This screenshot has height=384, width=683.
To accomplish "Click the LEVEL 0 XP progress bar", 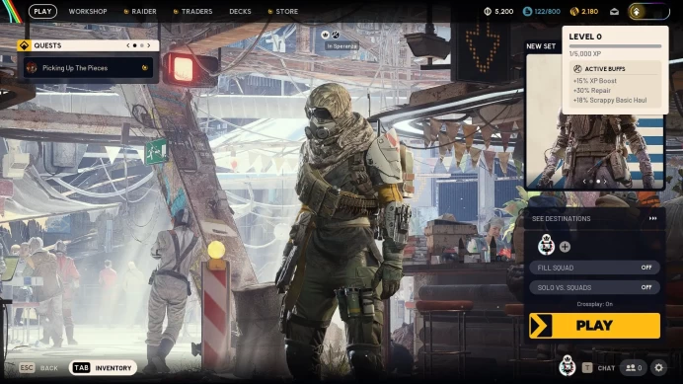I will tap(615, 45).
